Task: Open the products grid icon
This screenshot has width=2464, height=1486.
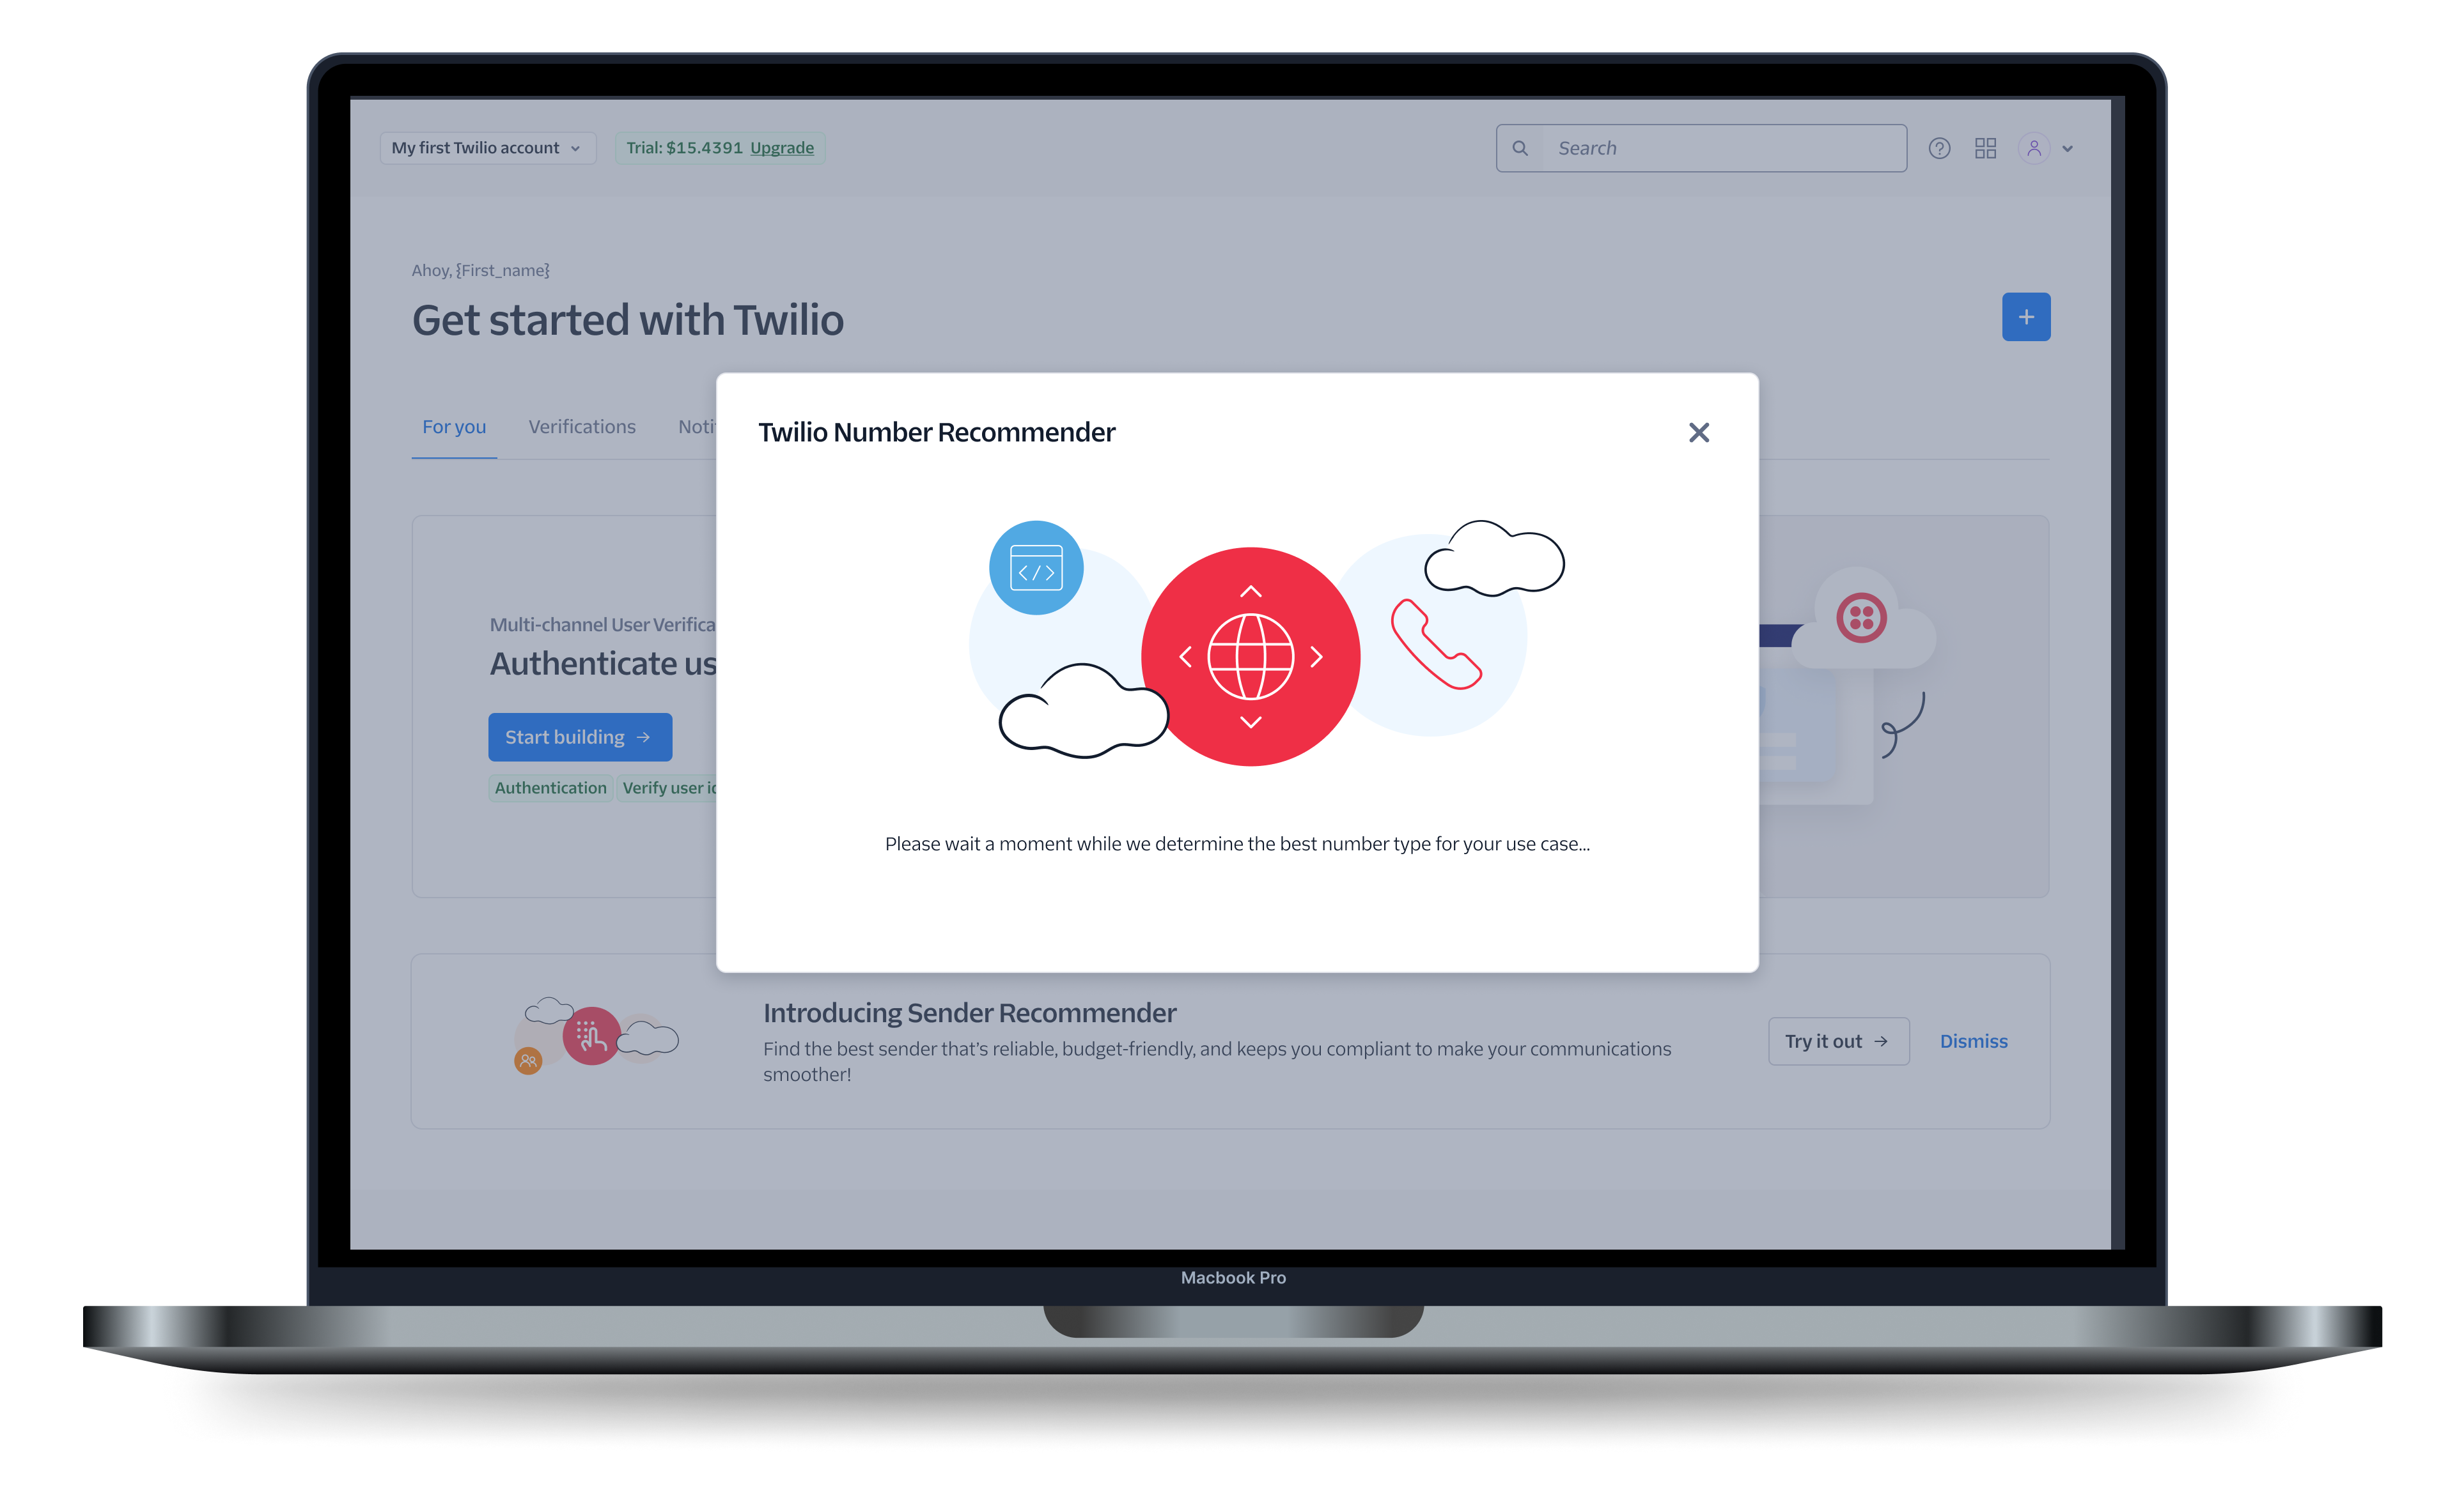Action: tap(1986, 148)
